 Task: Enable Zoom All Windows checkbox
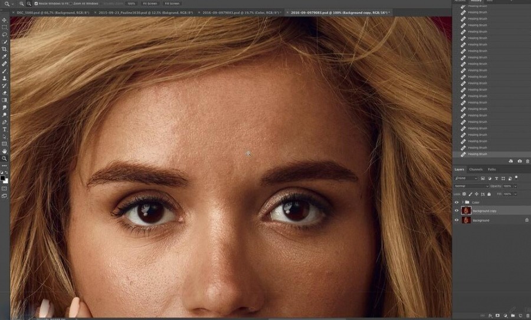[71, 4]
